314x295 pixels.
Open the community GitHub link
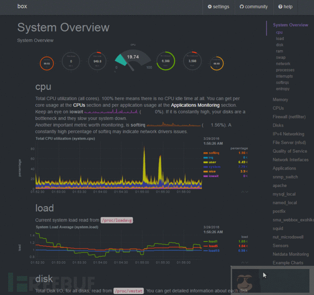click(x=253, y=7)
